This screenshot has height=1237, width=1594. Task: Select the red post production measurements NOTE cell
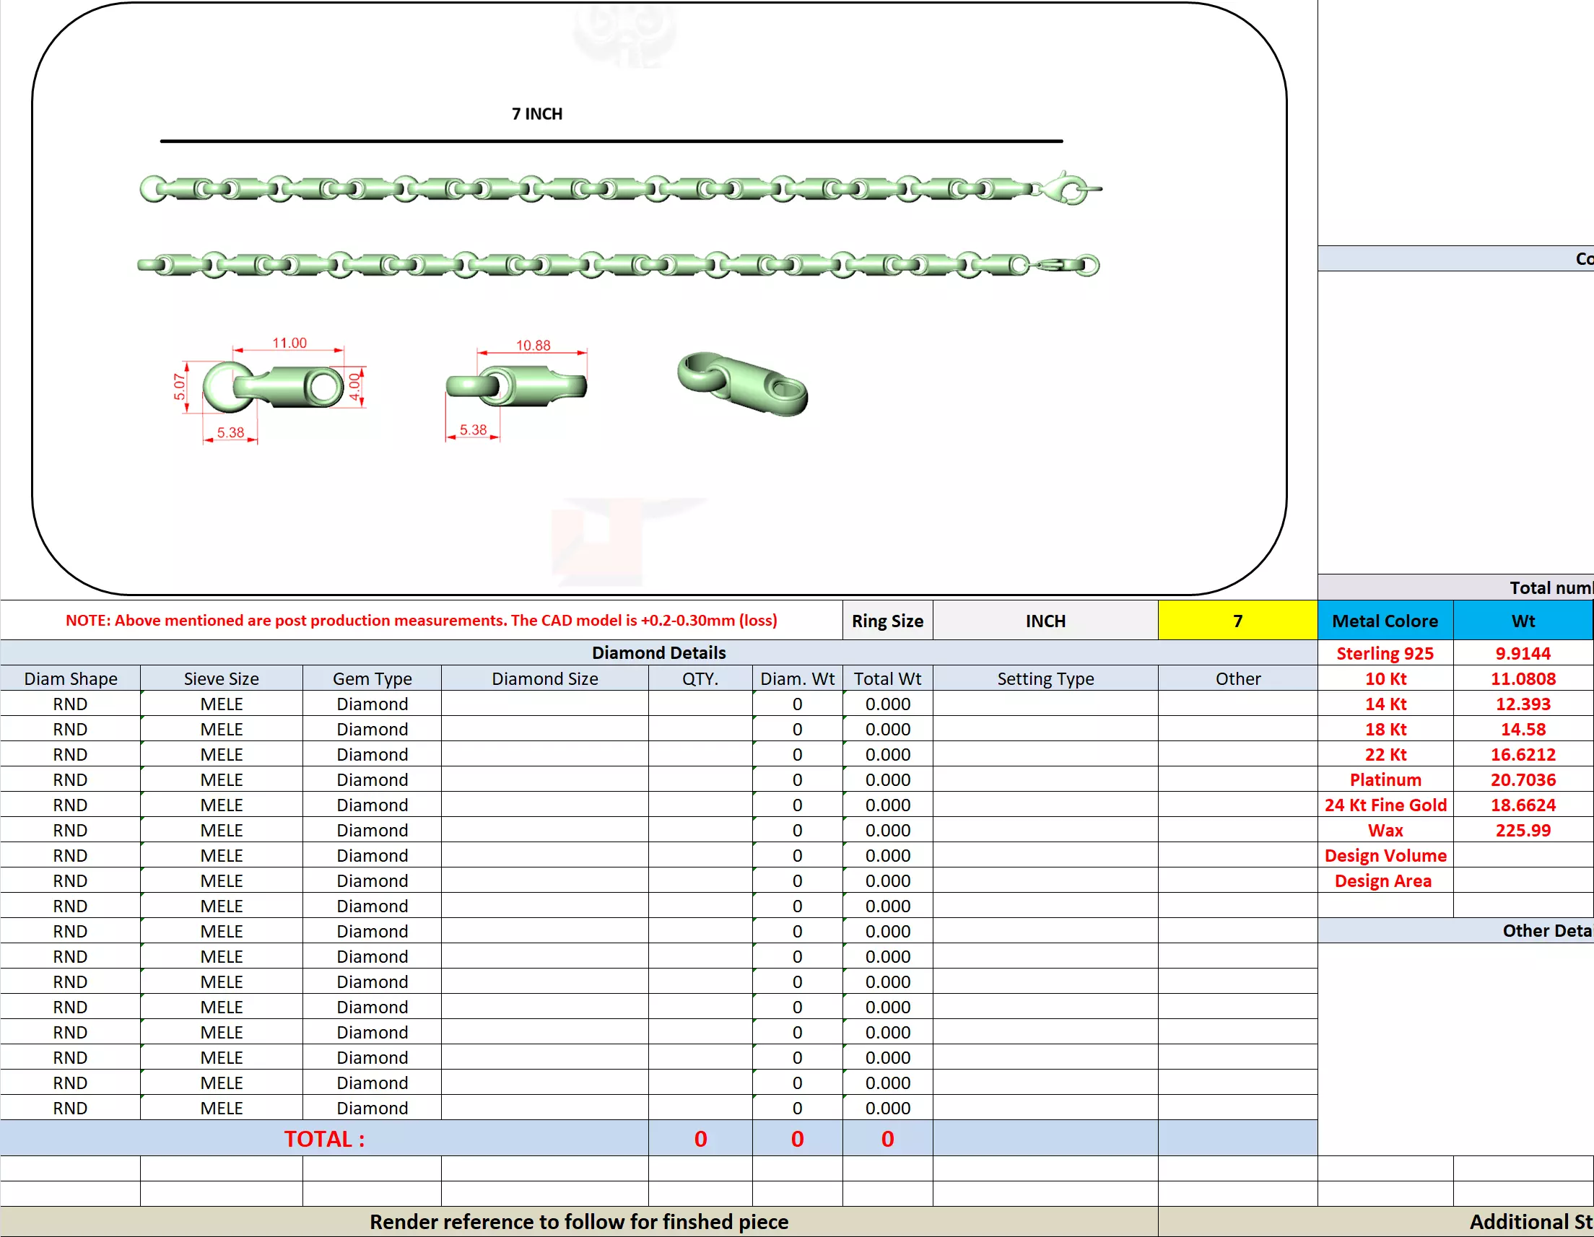421,621
